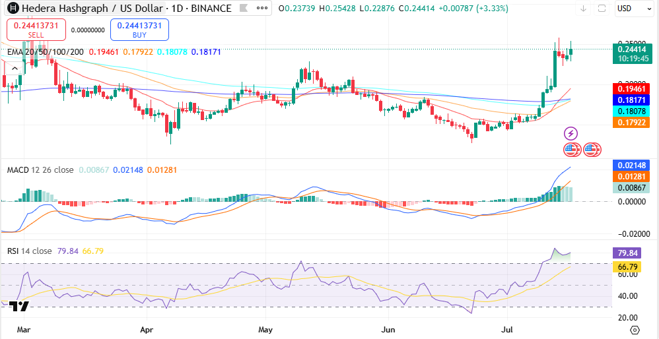Click the red 0.19461 price axis label

coord(632,89)
